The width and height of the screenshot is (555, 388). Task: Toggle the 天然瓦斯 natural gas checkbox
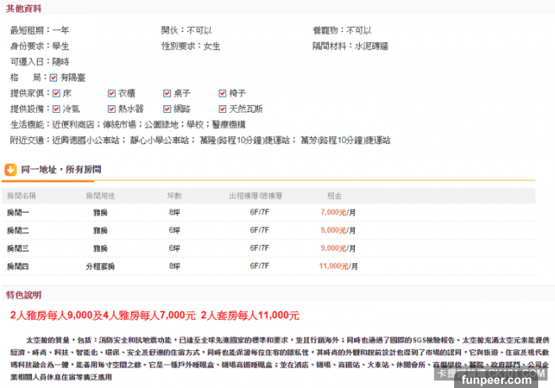(x=223, y=109)
